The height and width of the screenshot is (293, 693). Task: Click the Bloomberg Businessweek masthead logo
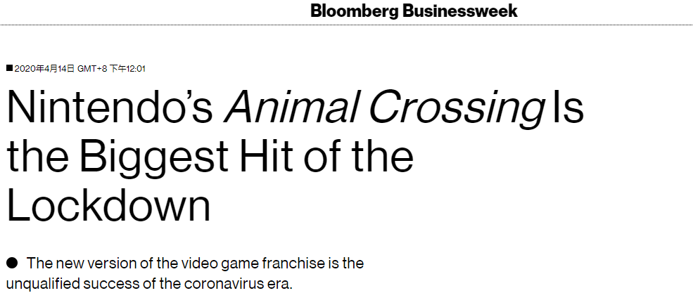(x=414, y=11)
